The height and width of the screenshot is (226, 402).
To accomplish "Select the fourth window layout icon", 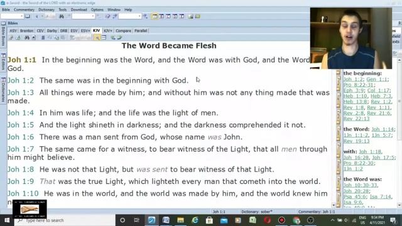I will click(x=175, y=16).
